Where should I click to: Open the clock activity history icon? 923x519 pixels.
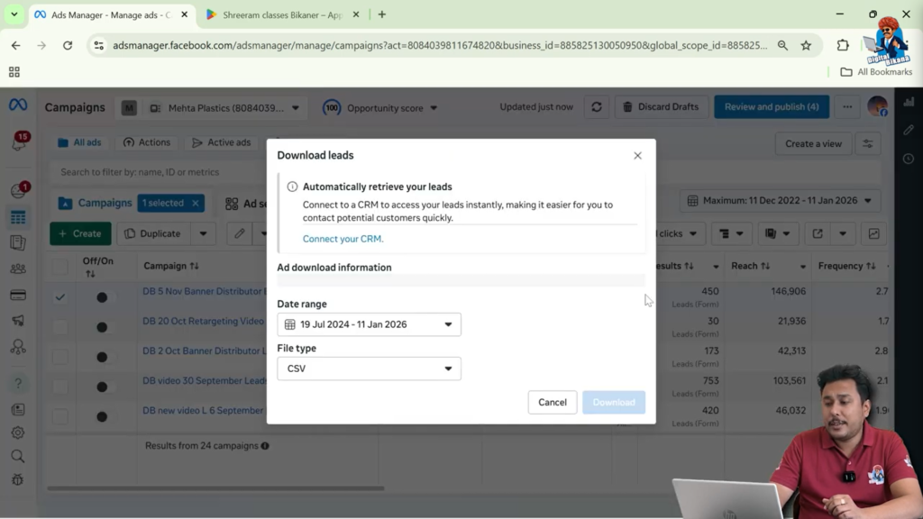click(909, 159)
